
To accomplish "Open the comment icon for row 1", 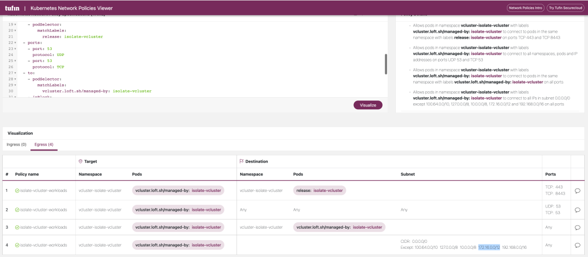I will click(x=578, y=190).
